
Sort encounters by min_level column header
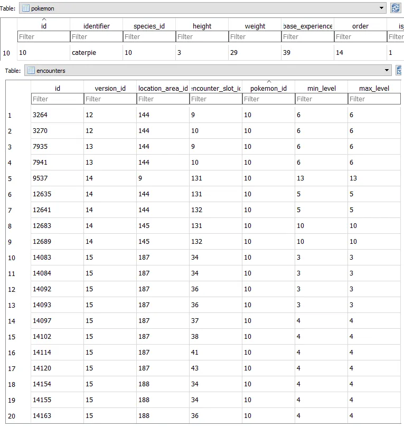tap(321, 88)
